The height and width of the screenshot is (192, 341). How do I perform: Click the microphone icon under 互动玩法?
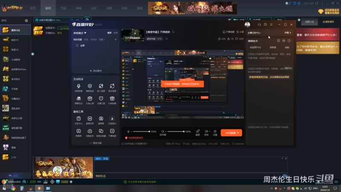[x=78, y=86]
